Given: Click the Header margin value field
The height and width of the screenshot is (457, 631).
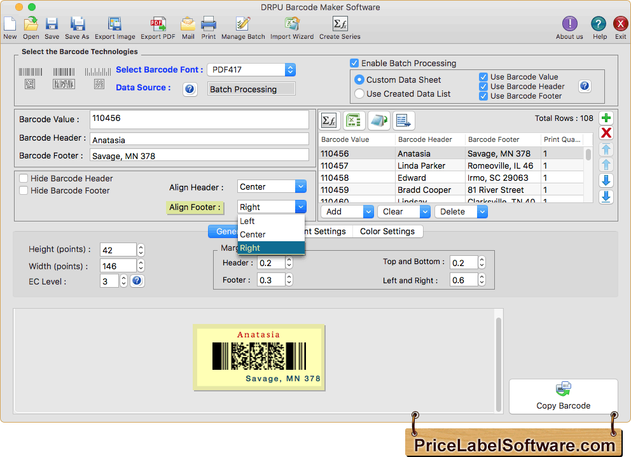Looking at the screenshot, I should pos(271,263).
